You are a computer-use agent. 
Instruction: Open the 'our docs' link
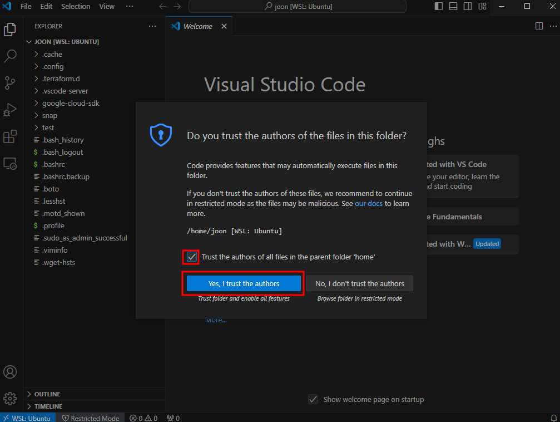[369, 204]
